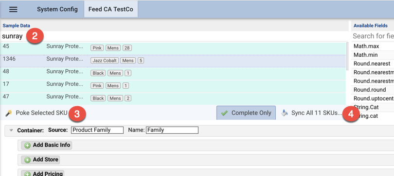Toggle the Complete Only filter
Viewport: 394px width, 176px height.
[x=246, y=113]
